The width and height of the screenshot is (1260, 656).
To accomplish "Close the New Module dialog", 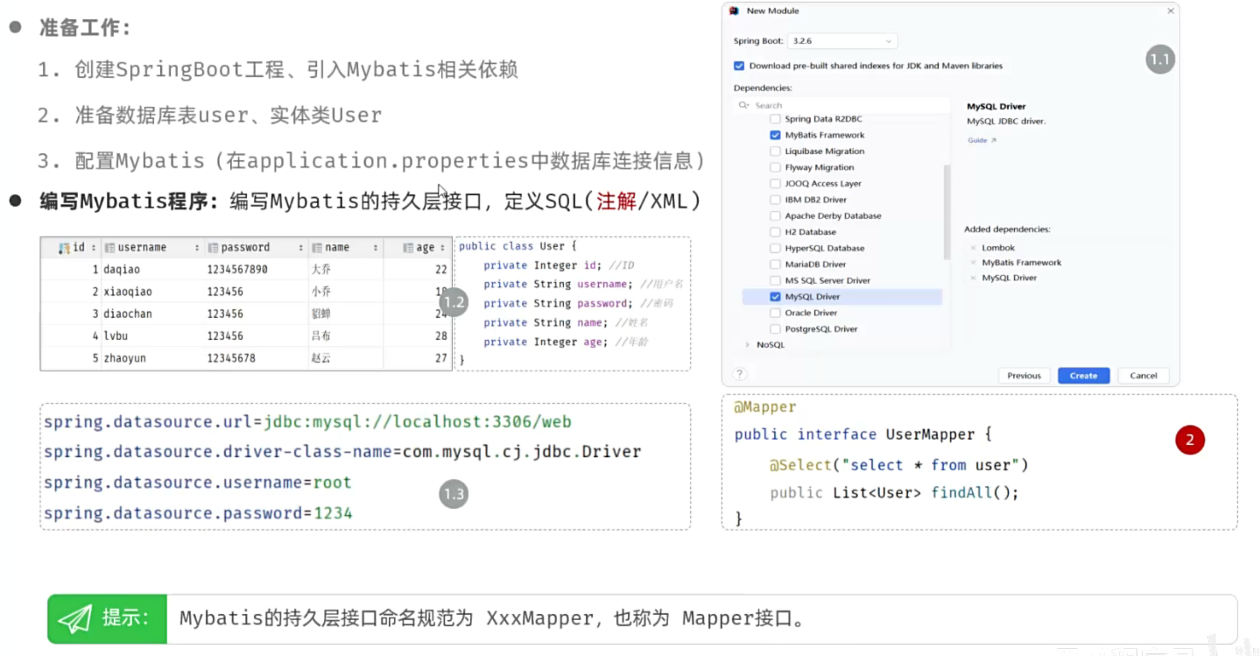I will point(1170,11).
